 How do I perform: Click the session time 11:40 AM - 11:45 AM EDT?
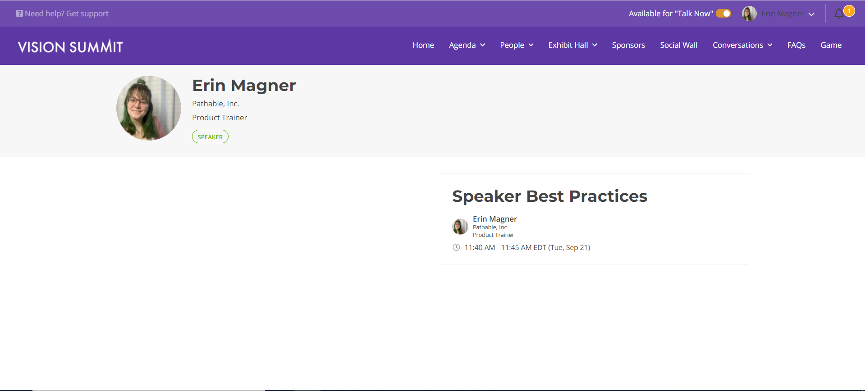coord(527,247)
